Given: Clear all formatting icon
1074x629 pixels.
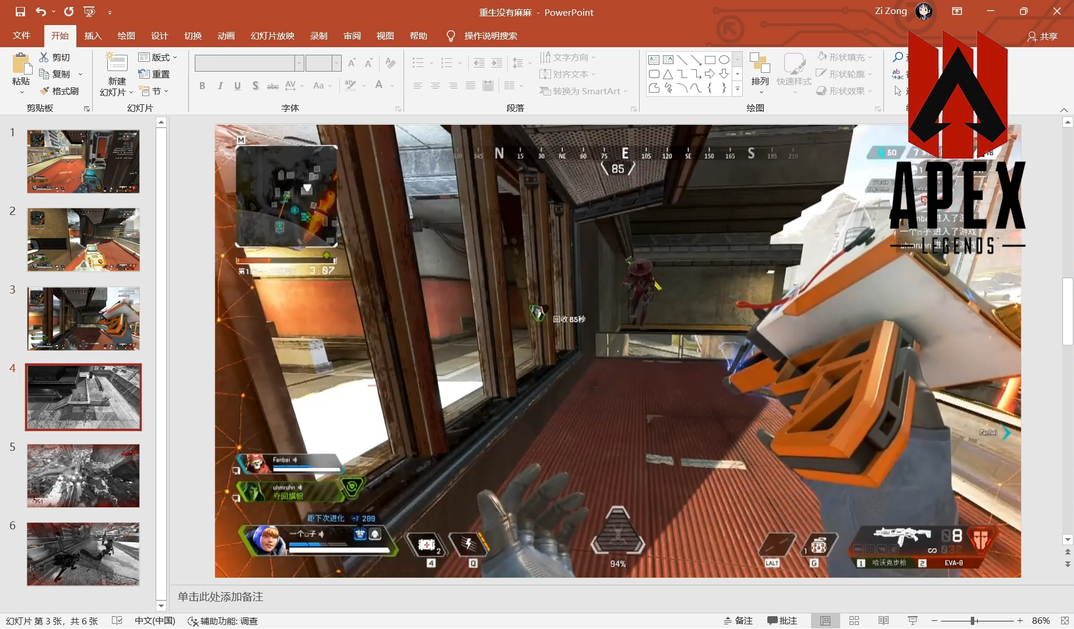Looking at the screenshot, I should point(390,63).
